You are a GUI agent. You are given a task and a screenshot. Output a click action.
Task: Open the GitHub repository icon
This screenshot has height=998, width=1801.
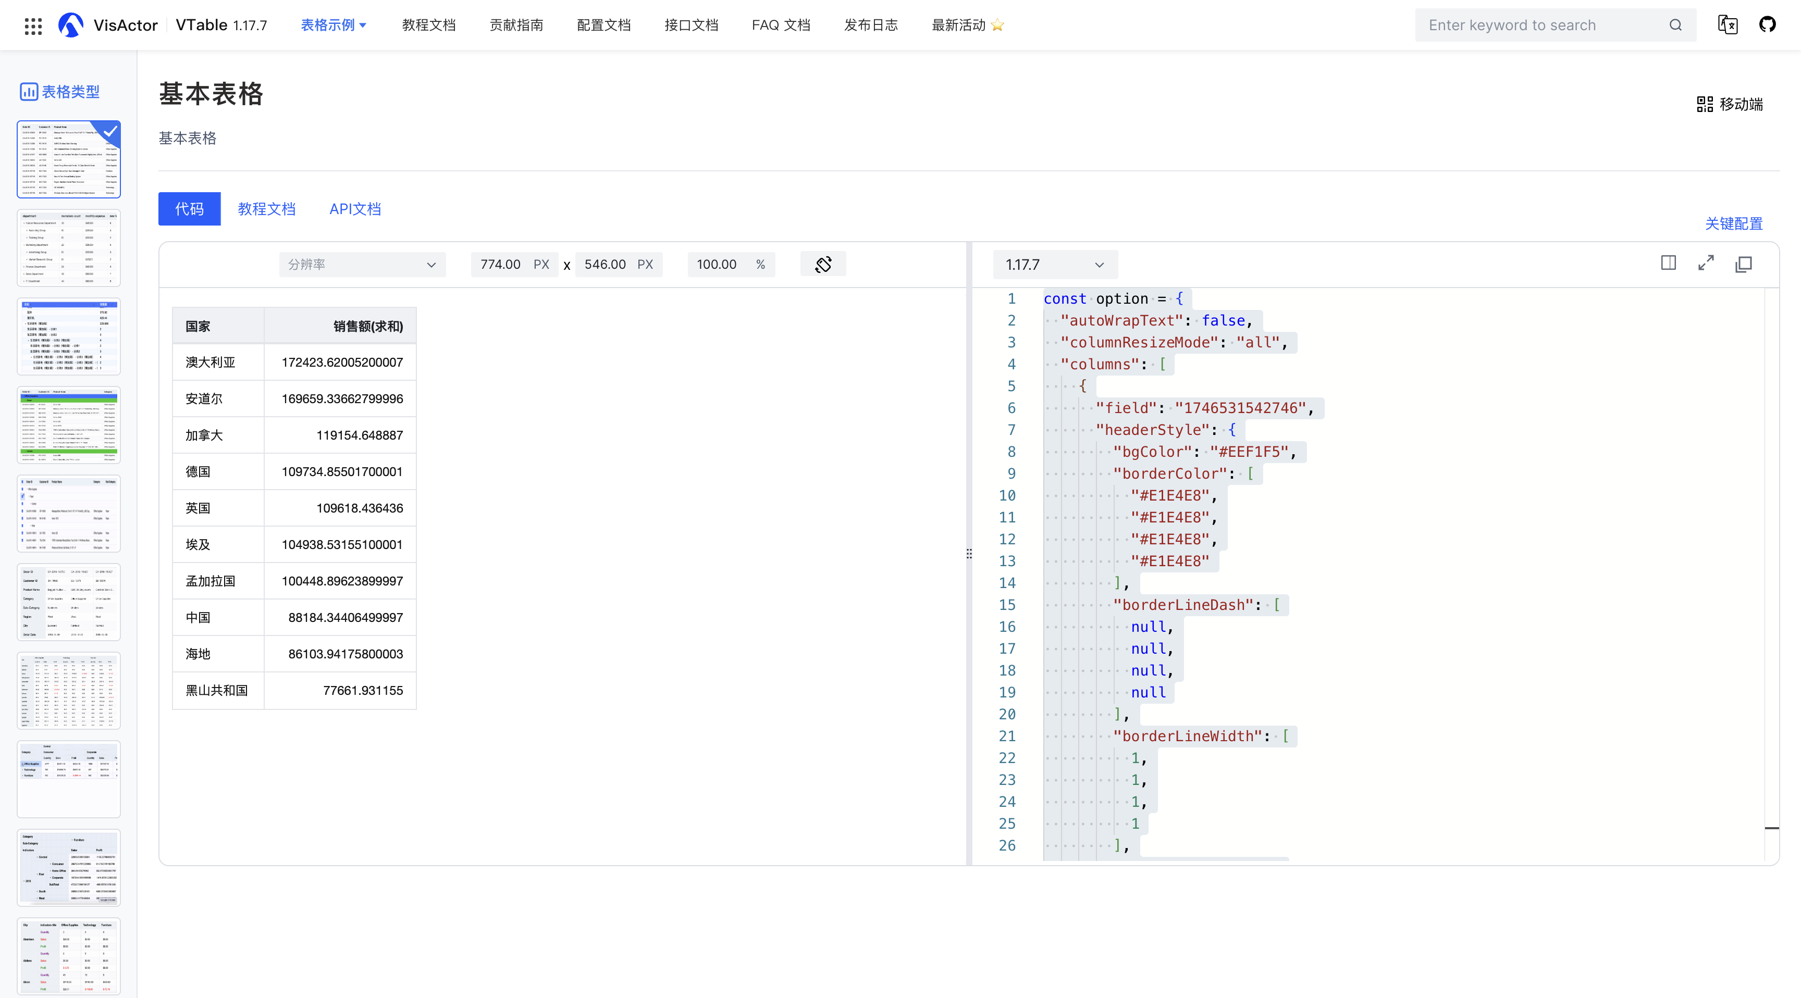pyautogui.click(x=1768, y=25)
